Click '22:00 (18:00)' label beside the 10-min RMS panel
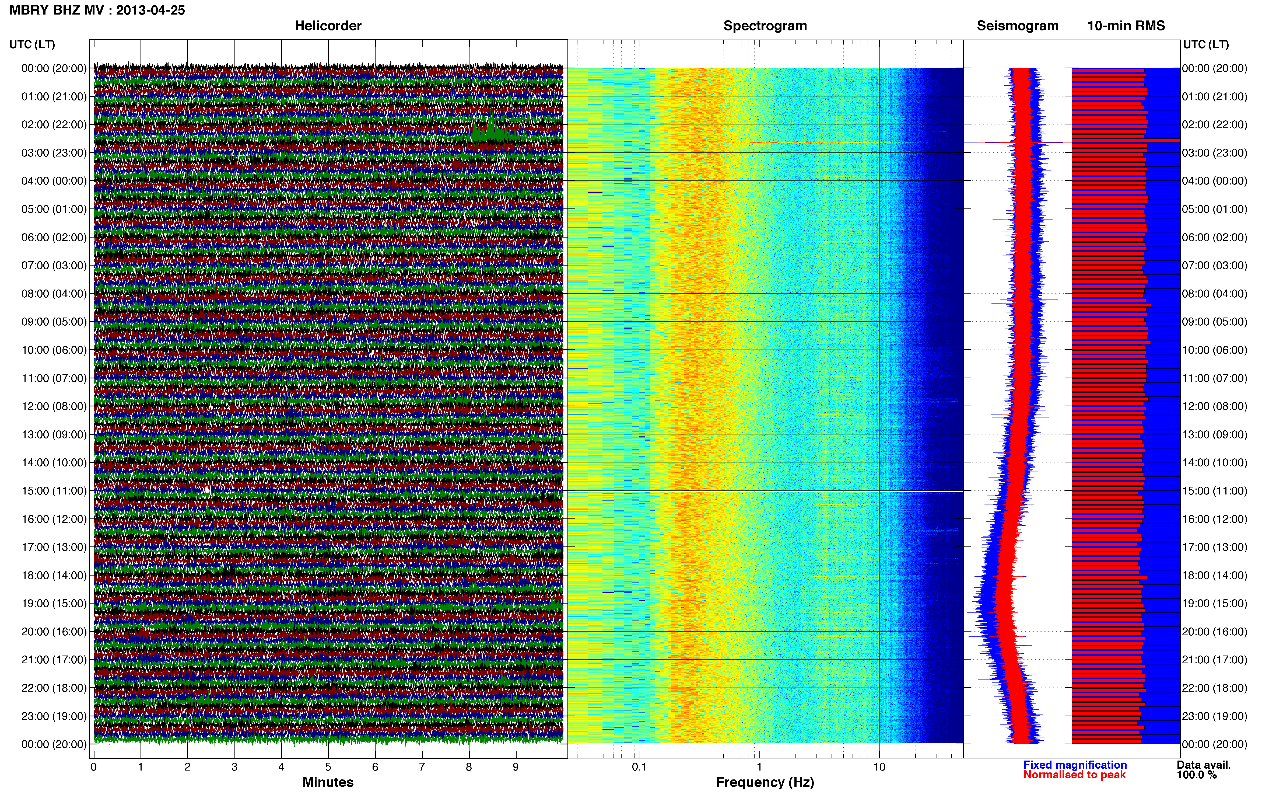 (1215, 688)
